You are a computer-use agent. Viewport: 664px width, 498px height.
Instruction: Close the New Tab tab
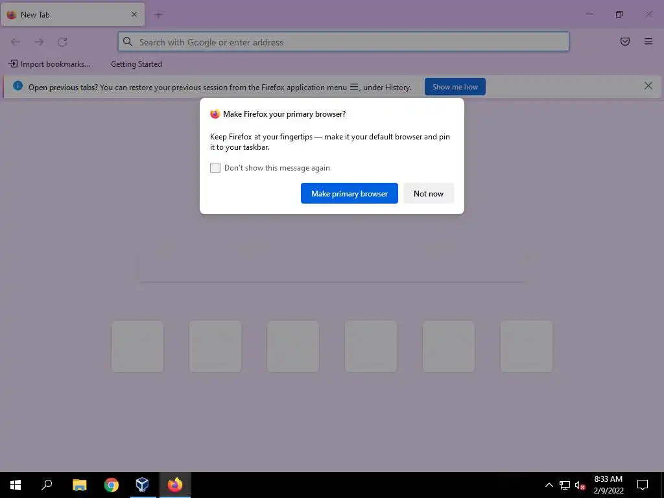pos(134,14)
